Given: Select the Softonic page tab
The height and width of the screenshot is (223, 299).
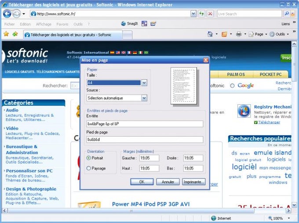Looking at the screenshot, I should [x=73, y=35].
